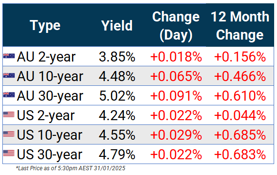This screenshot has height=175, width=277.
Task: Click the Australian flag beside AU 30-year
Action: pyautogui.click(x=9, y=95)
